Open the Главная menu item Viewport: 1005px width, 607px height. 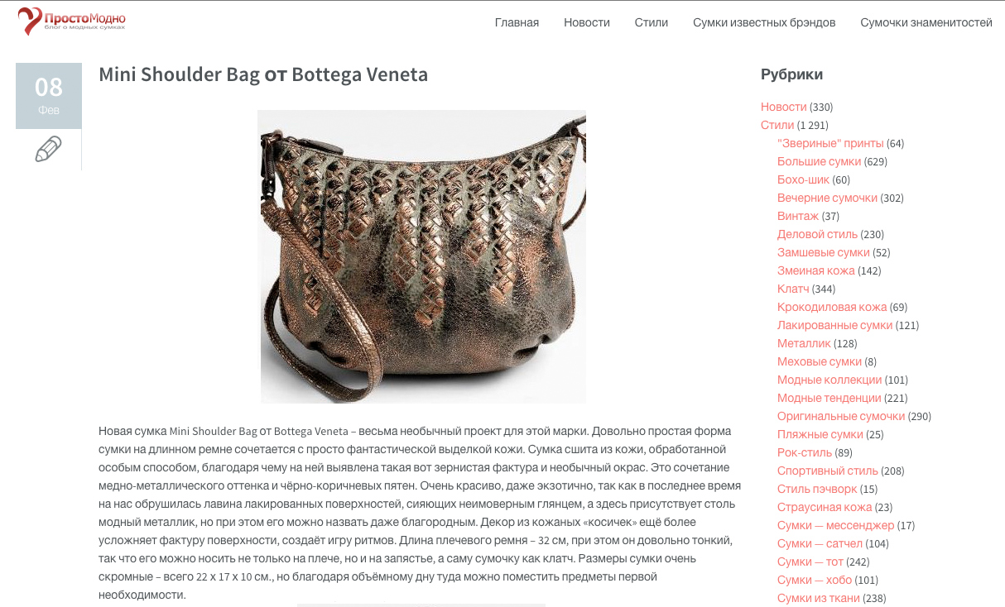tap(517, 22)
